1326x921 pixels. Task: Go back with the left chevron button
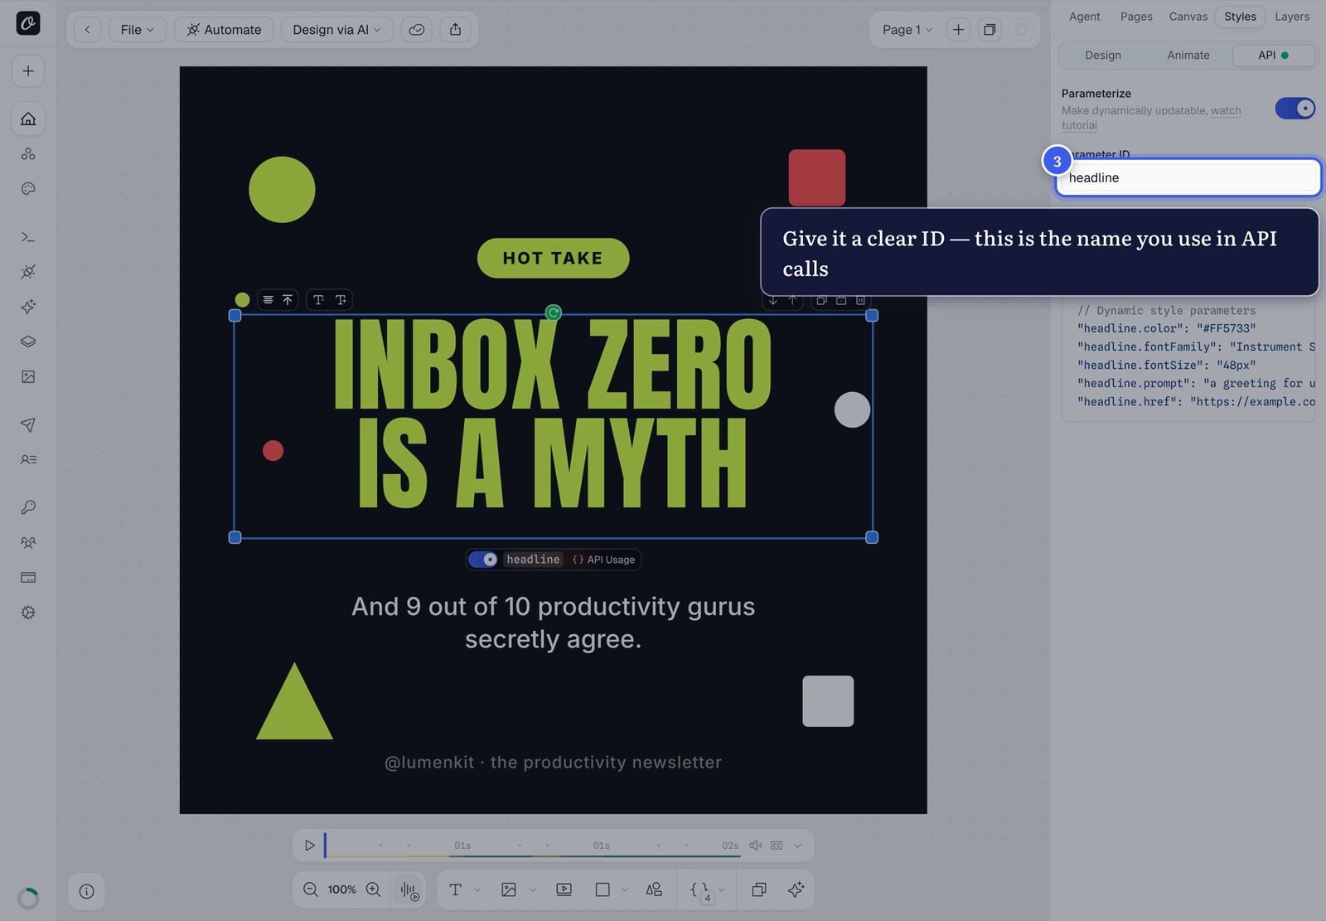pyautogui.click(x=87, y=30)
